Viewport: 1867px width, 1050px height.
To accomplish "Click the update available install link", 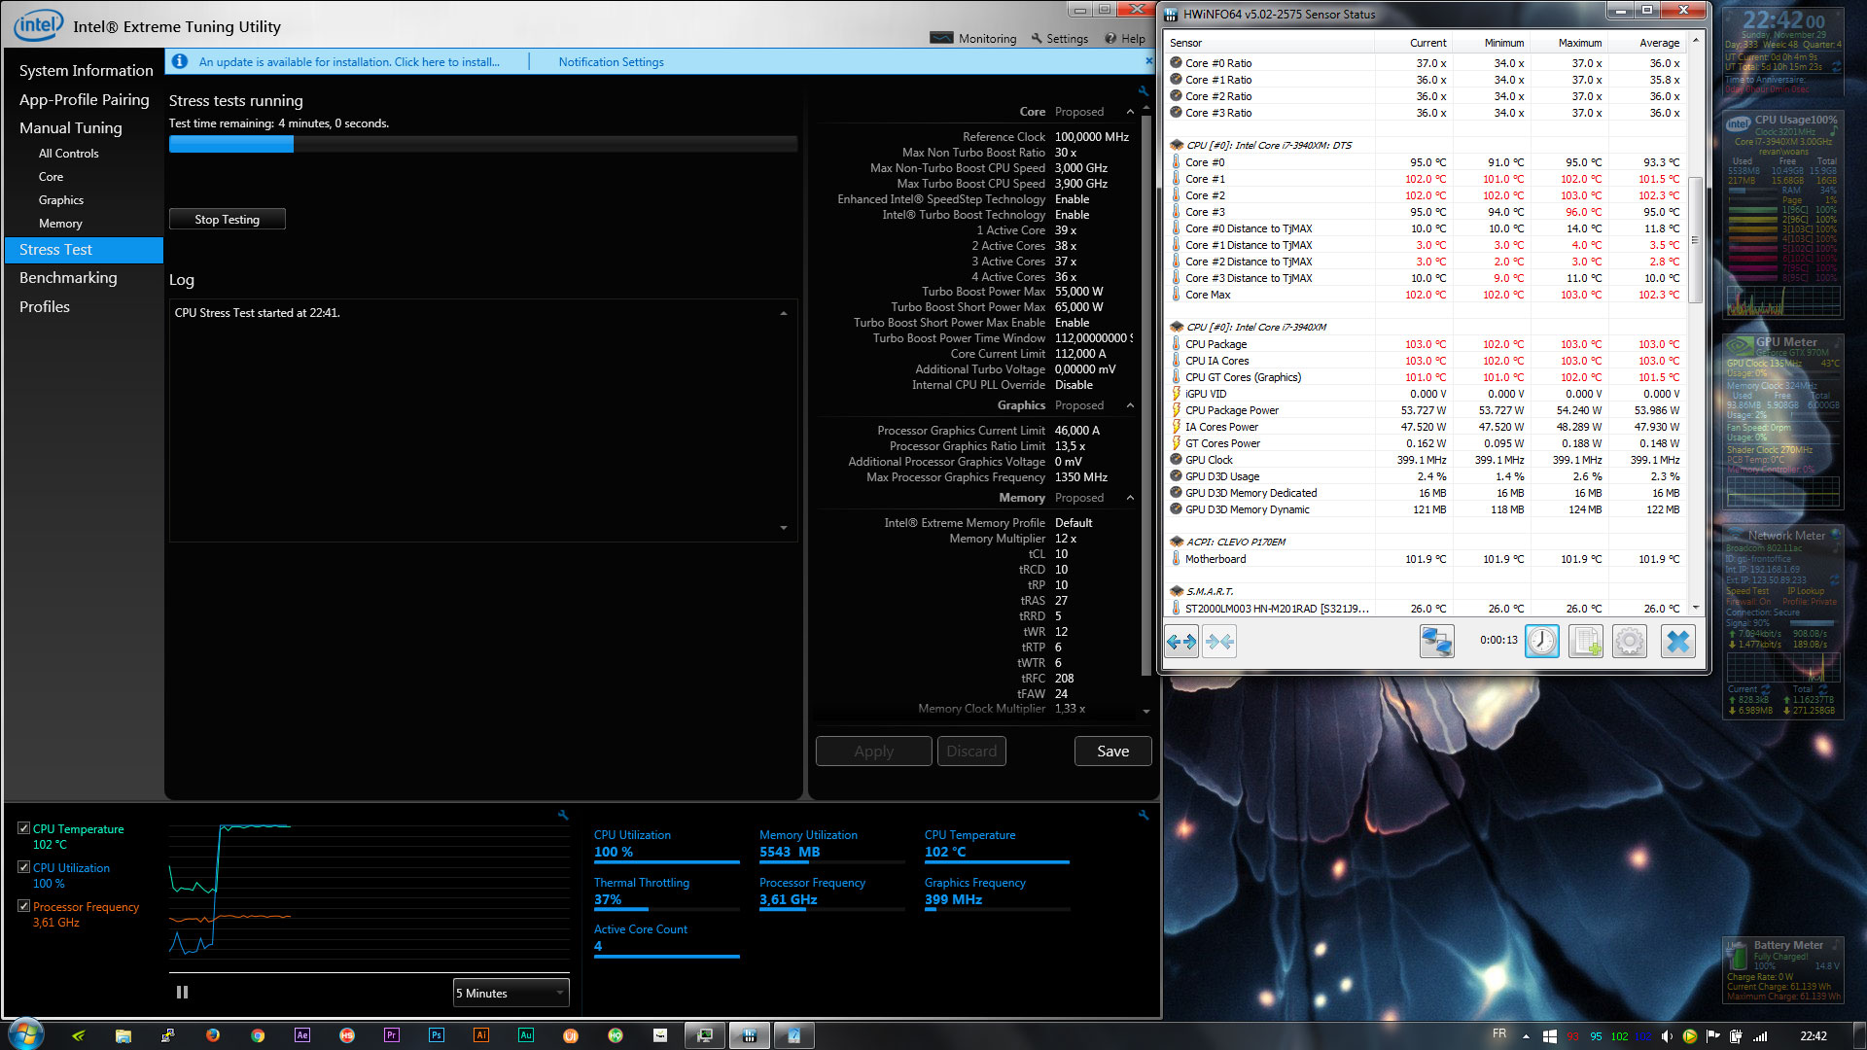I will pos(349,61).
